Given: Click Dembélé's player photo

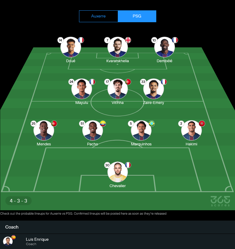Looking at the screenshot, I should click(x=165, y=47).
